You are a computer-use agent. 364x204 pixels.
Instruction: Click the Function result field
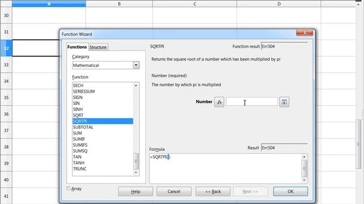point(284,46)
